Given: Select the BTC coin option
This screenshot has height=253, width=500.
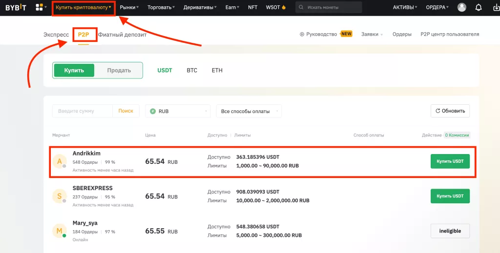Looking at the screenshot, I should pos(192,70).
